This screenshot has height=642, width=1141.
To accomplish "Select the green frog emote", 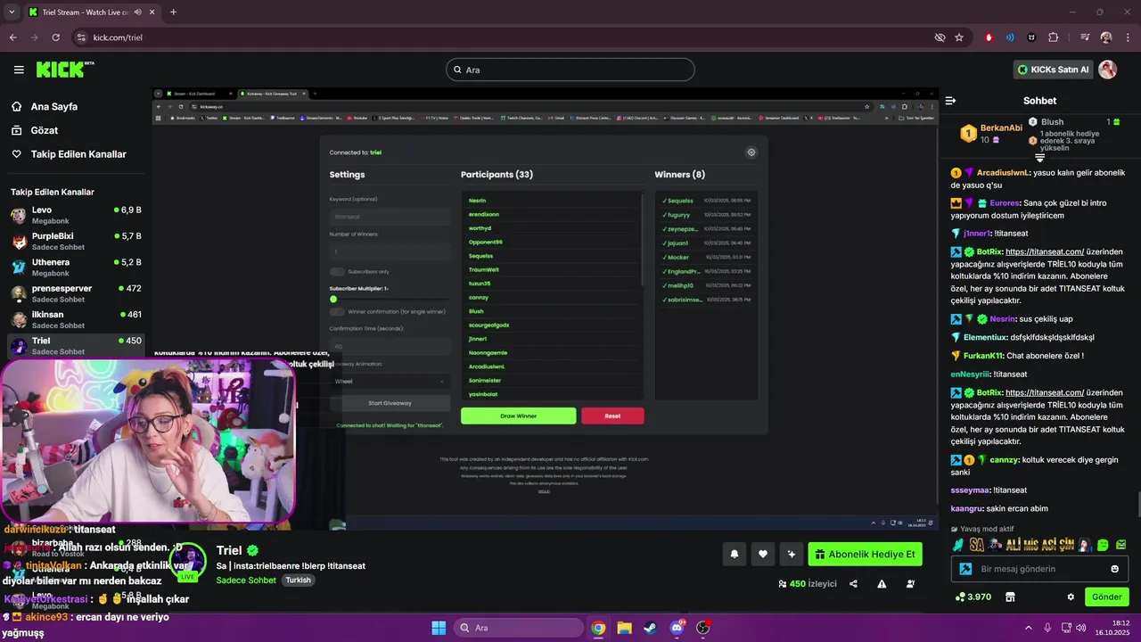I will 1103,544.
